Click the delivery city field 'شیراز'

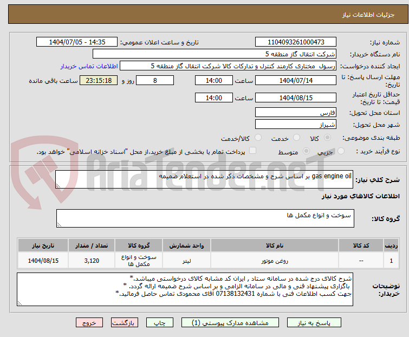pos(296,125)
